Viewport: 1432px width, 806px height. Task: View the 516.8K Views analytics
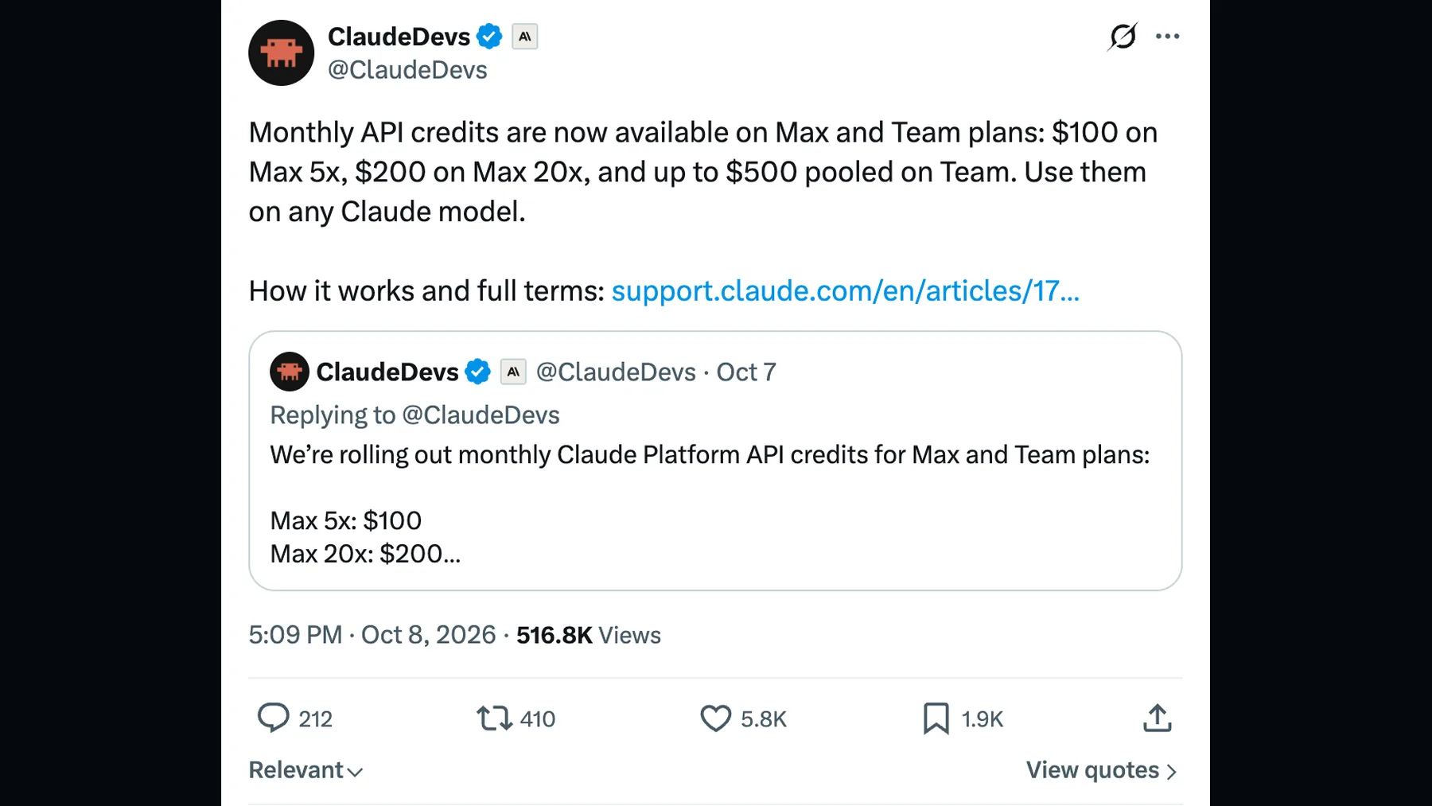tap(589, 635)
